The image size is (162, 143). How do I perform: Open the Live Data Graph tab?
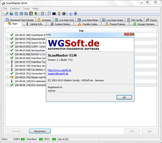point(113,20)
